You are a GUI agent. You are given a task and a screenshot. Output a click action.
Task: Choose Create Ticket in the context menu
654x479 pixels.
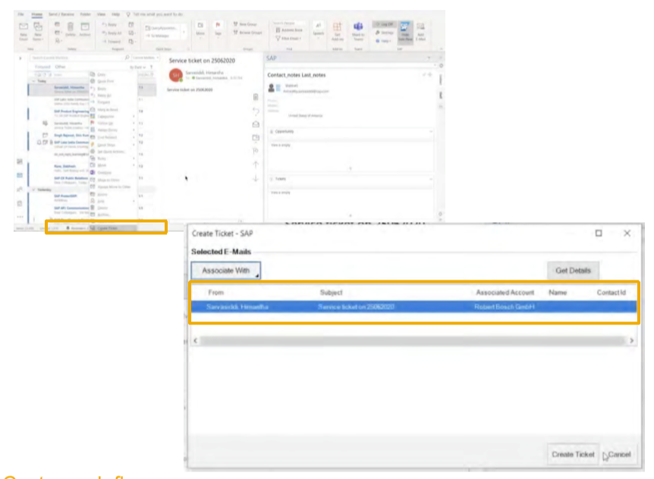(112, 228)
